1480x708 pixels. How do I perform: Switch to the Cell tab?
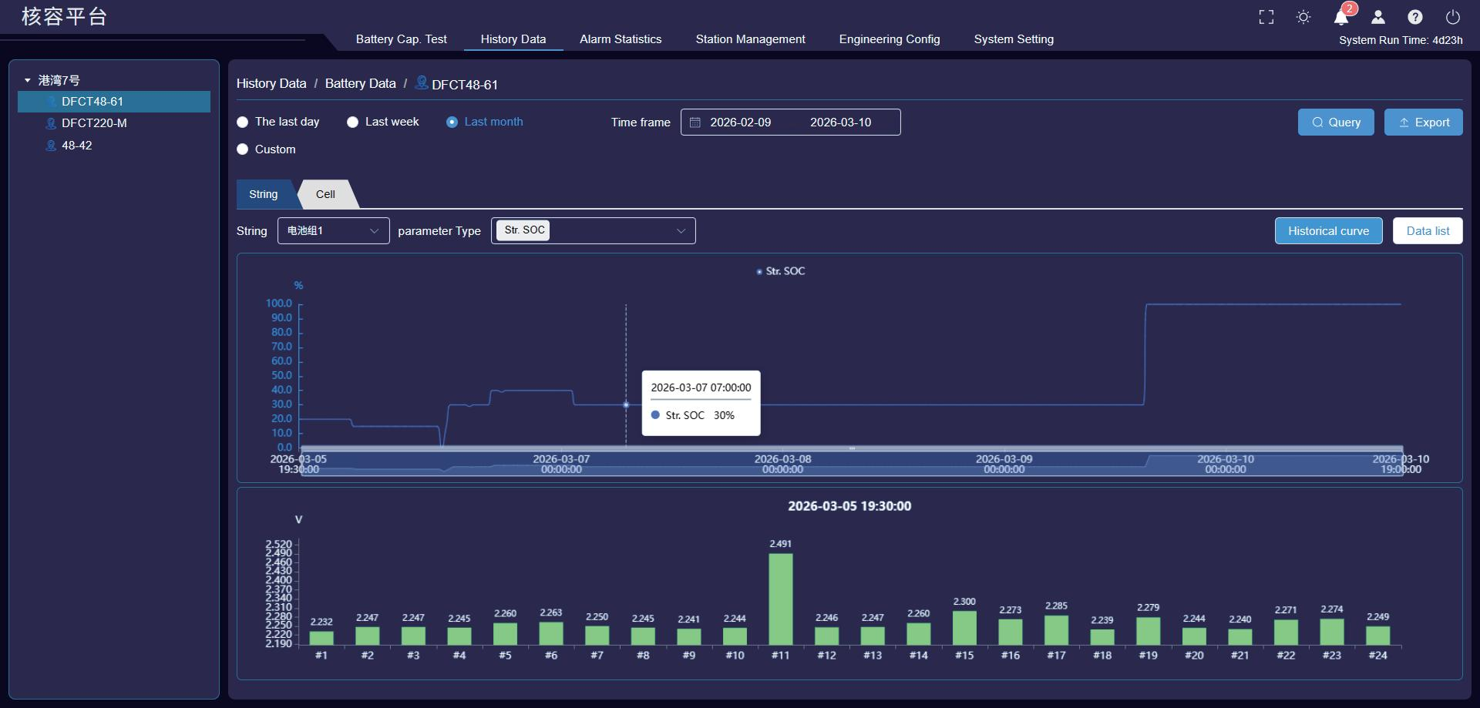[326, 194]
